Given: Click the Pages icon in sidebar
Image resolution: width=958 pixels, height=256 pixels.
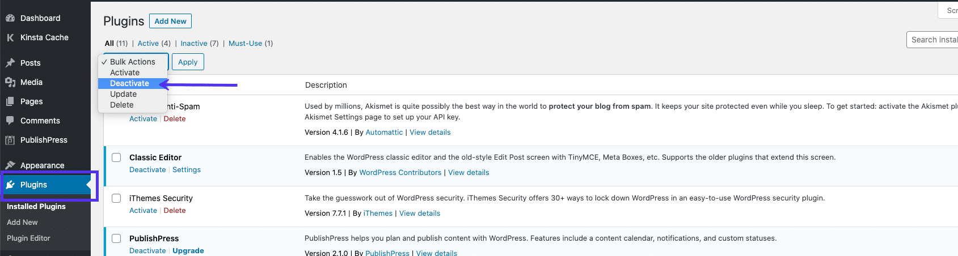Looking at the screenshot, I should coord(10,101).
